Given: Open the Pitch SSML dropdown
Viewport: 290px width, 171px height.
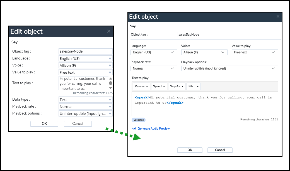Looking at the screenshot, I should [194, 86].
